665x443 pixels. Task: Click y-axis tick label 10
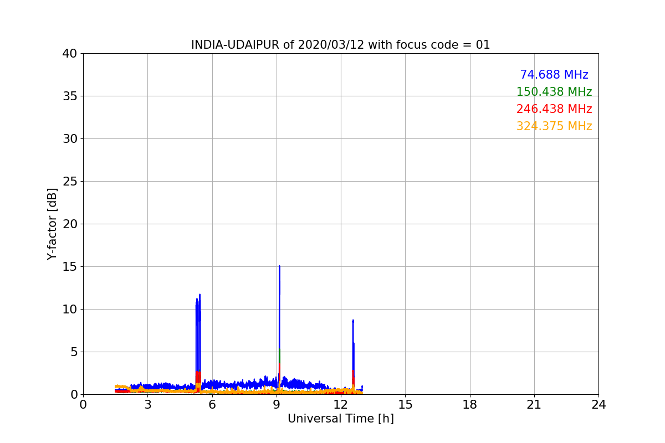tap(69, 310)
